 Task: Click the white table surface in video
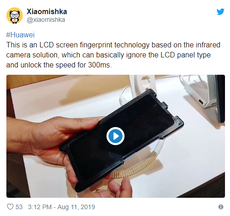click(190, 152)
